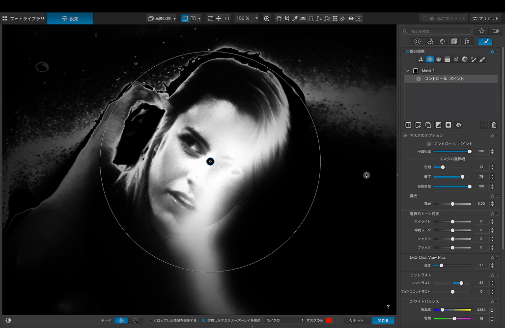Collapse the Mask 1 tree entry
This screenshot has width=505, height=328.
click(407, 71)
